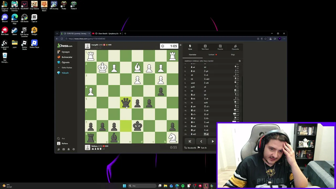Open the Roblox Player desktop shortcut

click(34, 44)
